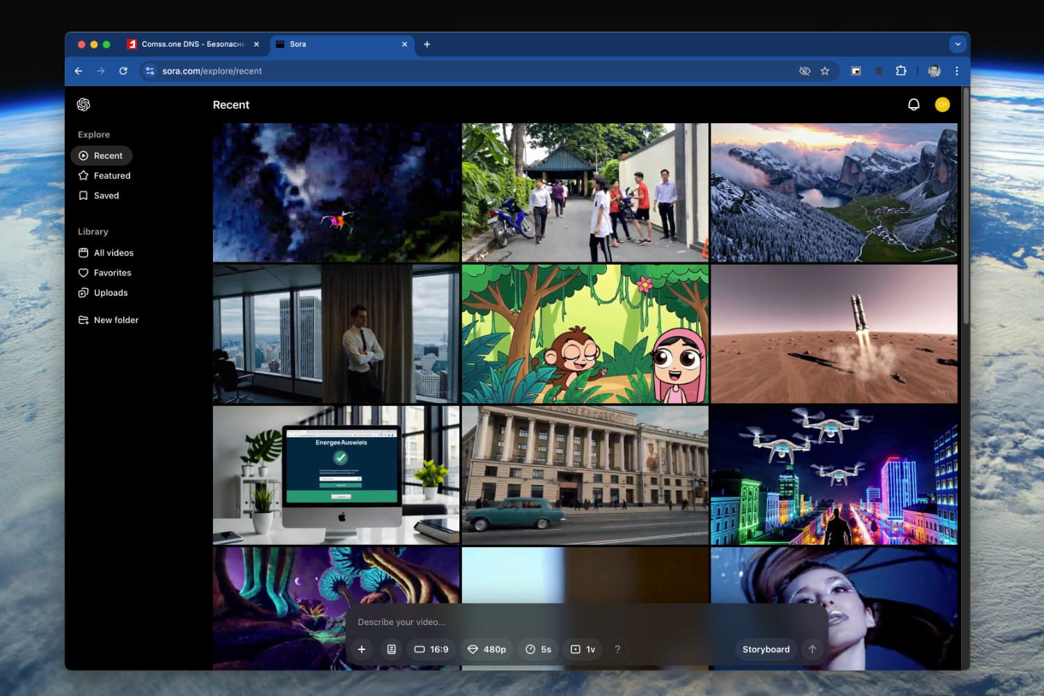Open the rocket launch video thumbnail
1044x696 pixels.
point(834,334)
